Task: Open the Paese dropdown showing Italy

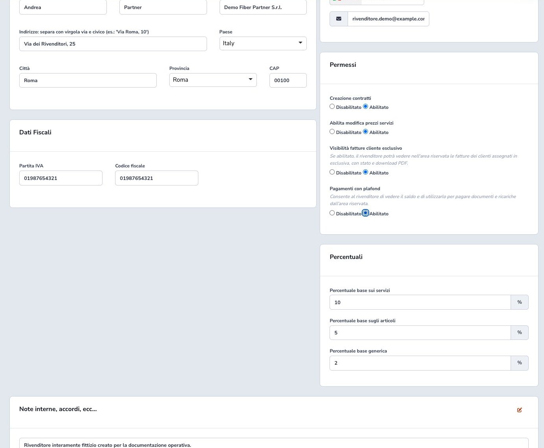Action: click(x=263, y=43)
